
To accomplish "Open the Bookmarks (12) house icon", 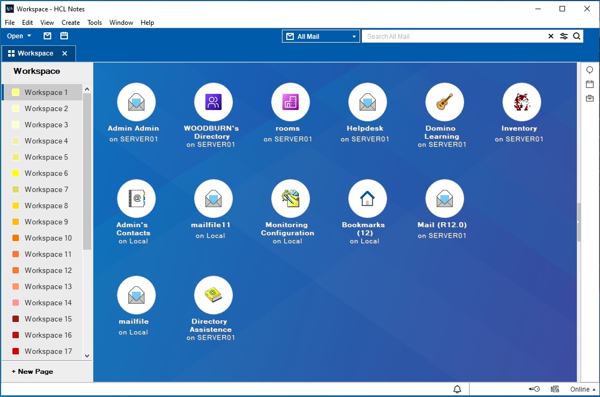I will [368, 199].
